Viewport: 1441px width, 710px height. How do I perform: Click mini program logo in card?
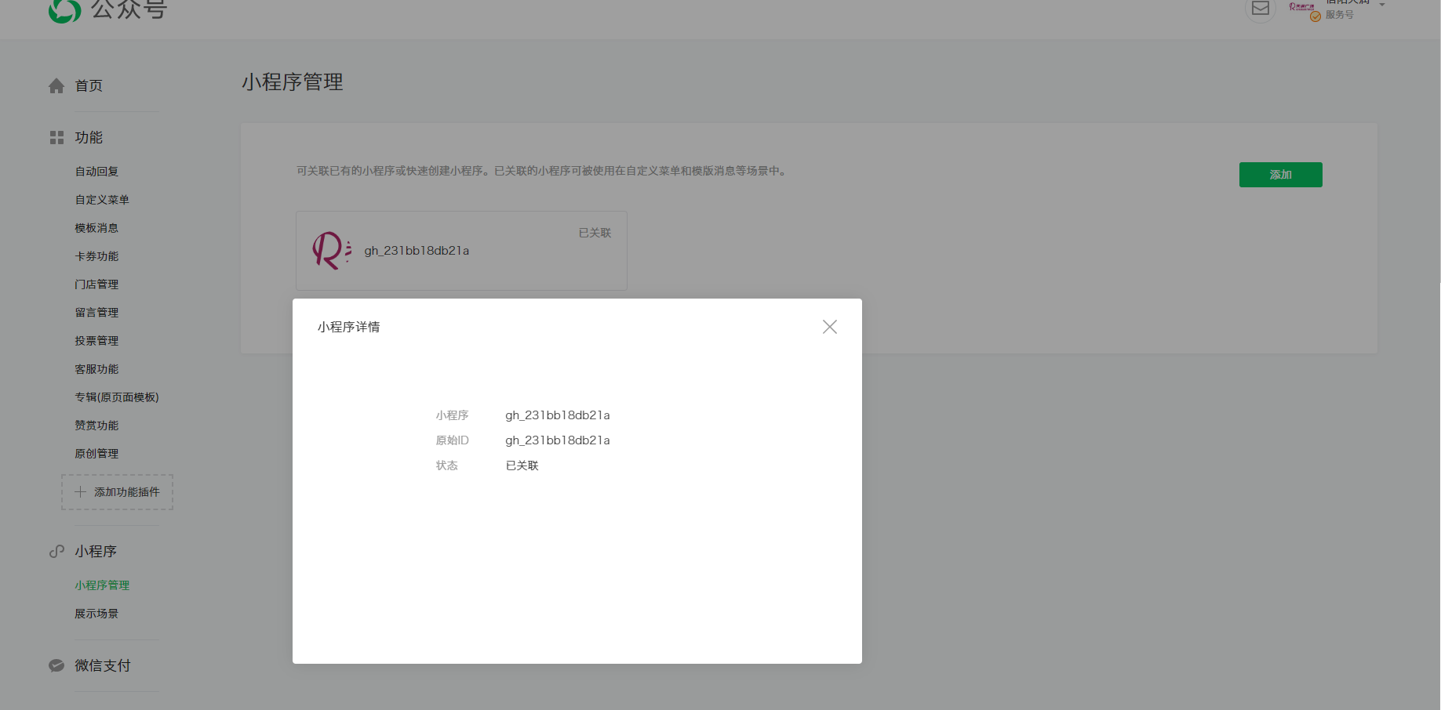tap(332, 250)
